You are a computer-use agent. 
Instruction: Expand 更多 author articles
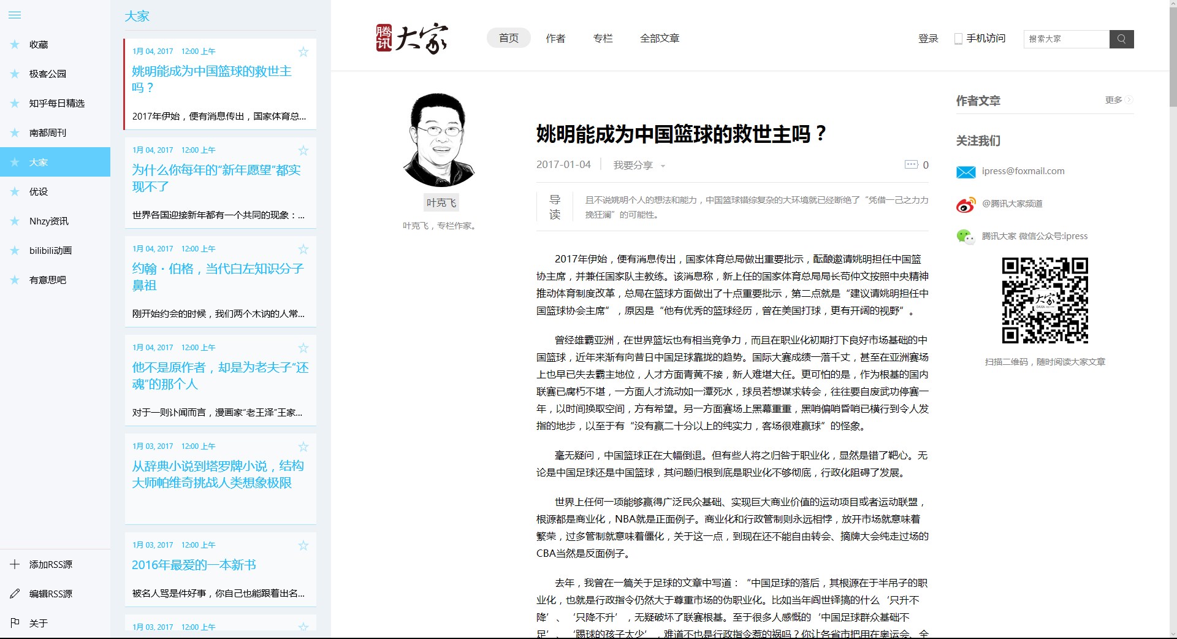[x=1119, y=100]
